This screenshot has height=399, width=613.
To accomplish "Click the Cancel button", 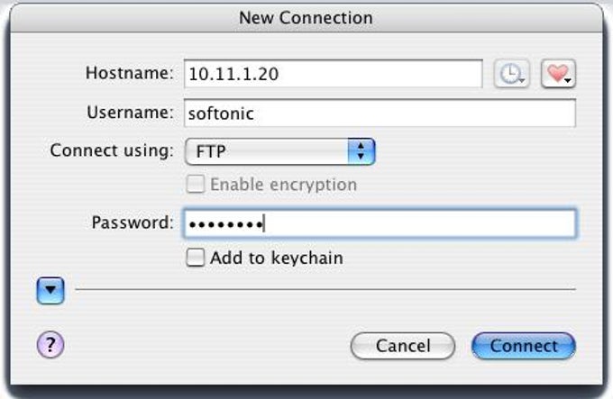I will [403, 346].
